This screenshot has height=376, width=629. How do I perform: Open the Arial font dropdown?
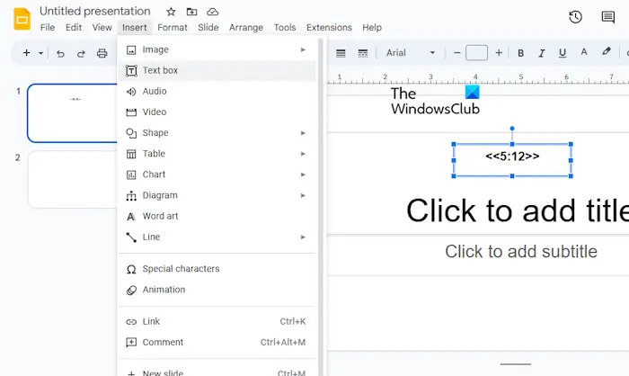point(411,53)
